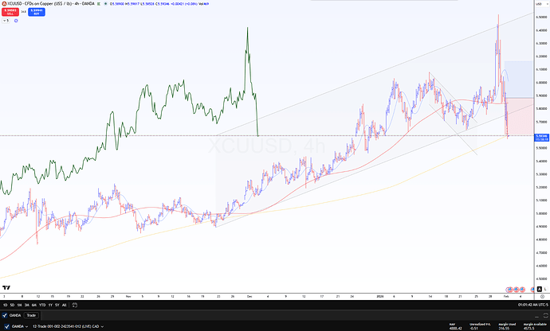Click the Dec label on the time axis
Screen dimensions: 550x331
[x=249, y=296]
